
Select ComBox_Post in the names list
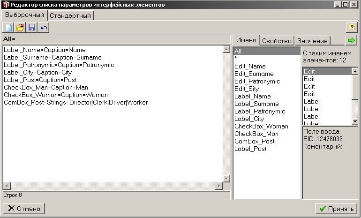point(255,142)
